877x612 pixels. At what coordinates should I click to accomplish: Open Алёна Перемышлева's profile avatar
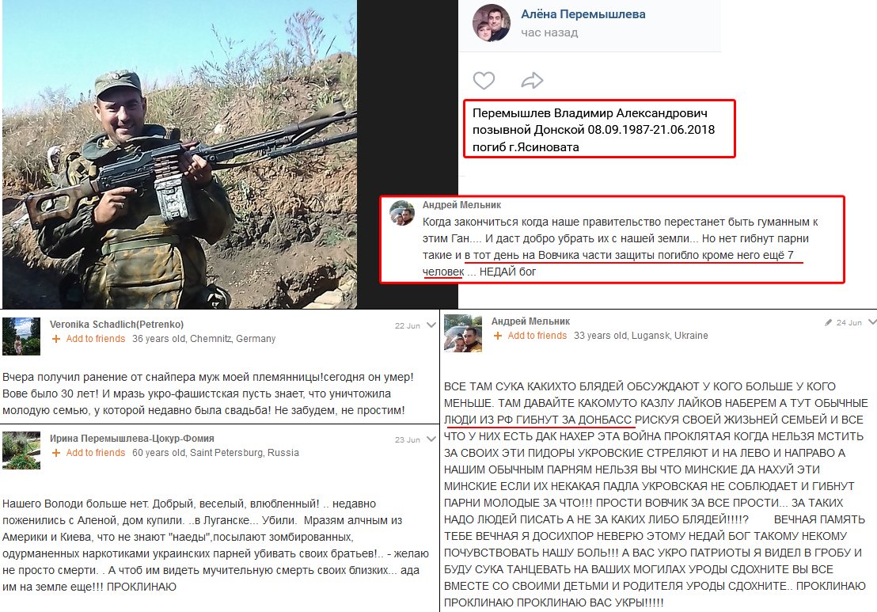coord(492,23)
